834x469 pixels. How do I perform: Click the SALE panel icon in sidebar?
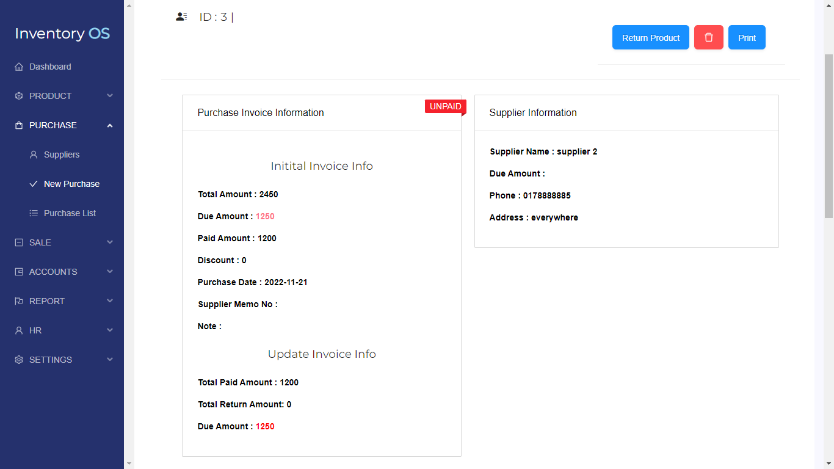pos(19,242)
